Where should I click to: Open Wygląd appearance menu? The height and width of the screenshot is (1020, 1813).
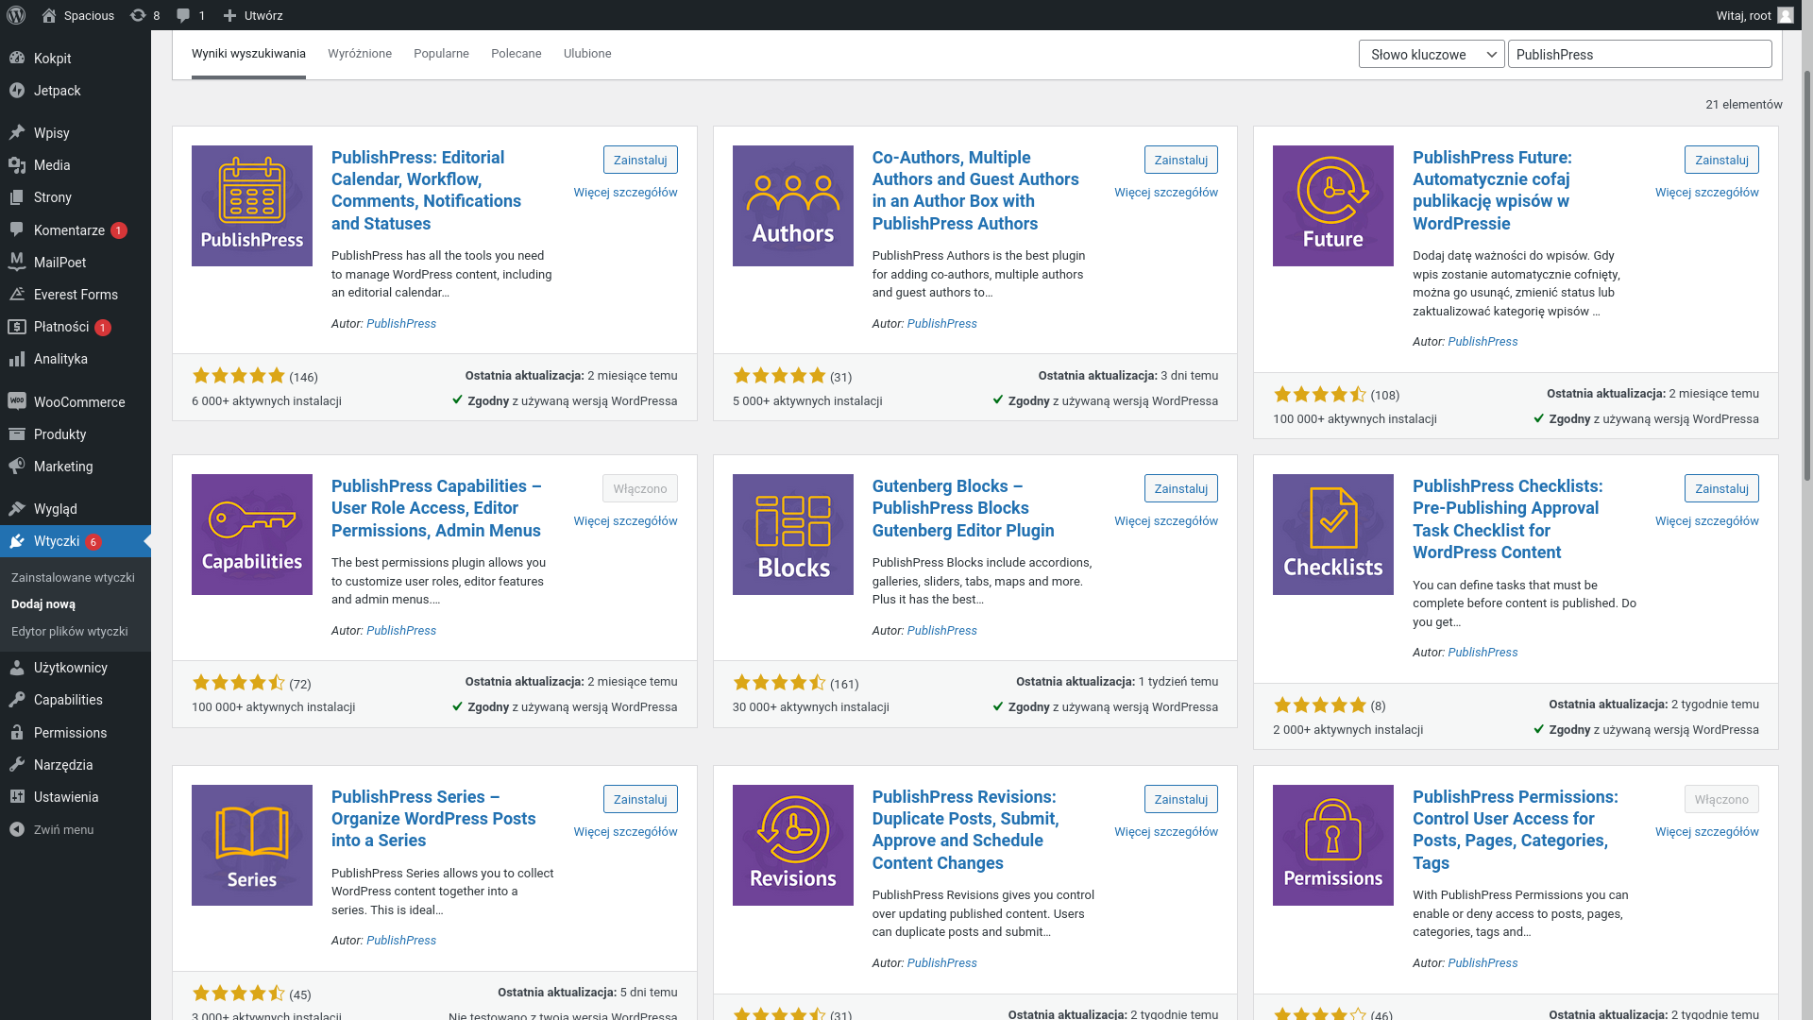[76, 509]
